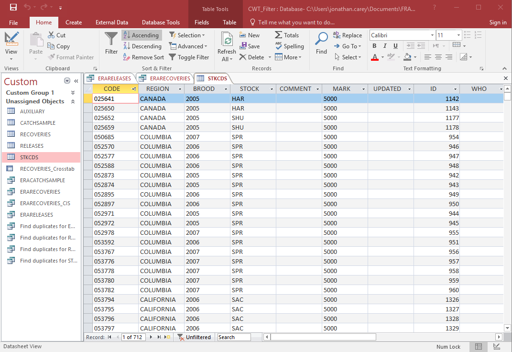Click the numbering list icon

(x=478, y=35)
